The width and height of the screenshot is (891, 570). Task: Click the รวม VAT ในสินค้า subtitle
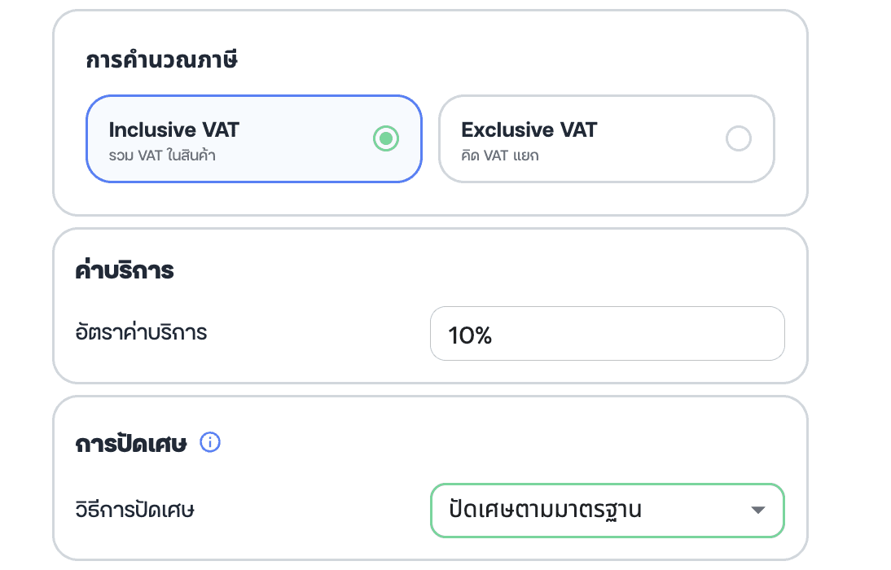[x=162, y=156]
